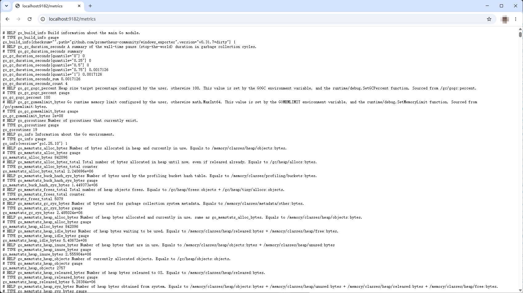Click go_memstats_alloc_bytes 842096 value line

click(35, 157)
